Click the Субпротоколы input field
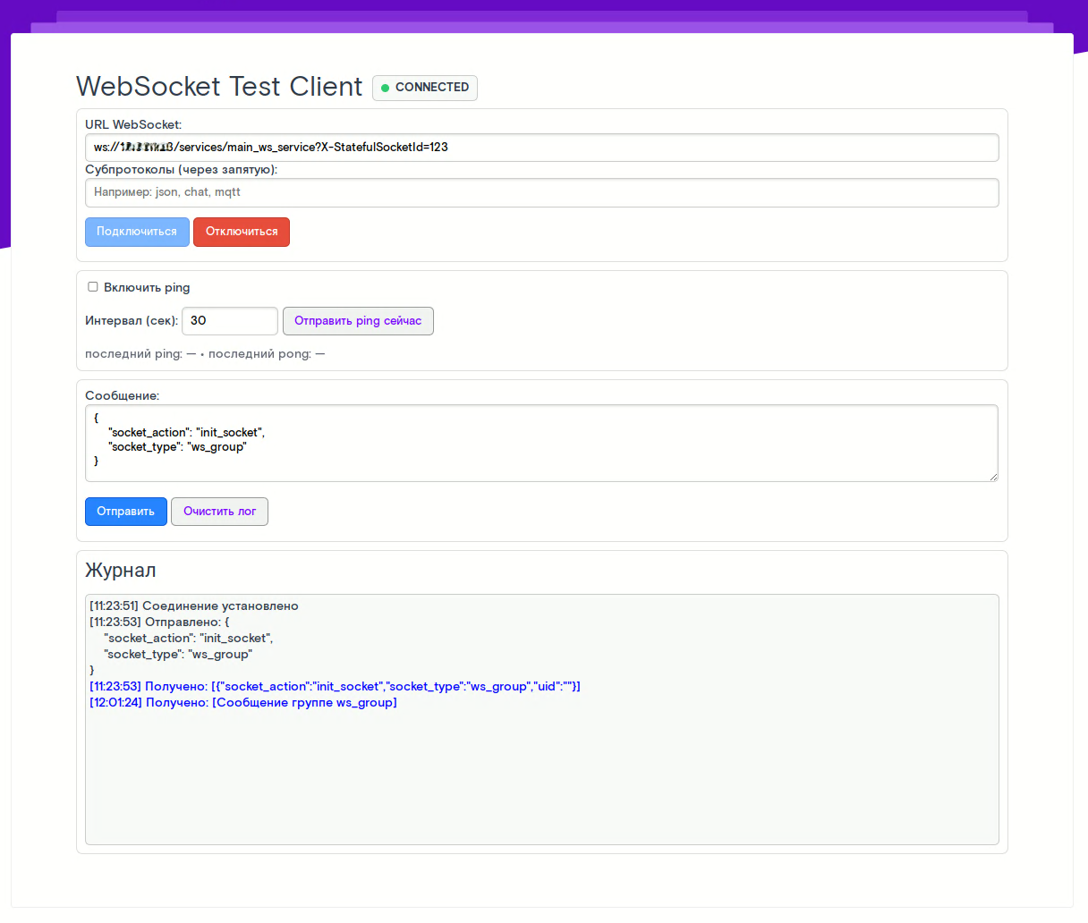The width and height of the screenshot is (1088, 923). pyautogui.click(x=541, y=192)
